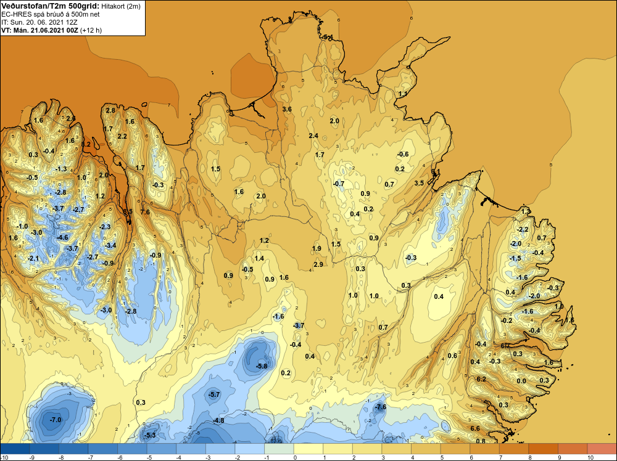Click the line "EC-HRES spá brúuð á 500m net"
Viewport: 617px width, 461px height.
(51, 15)
